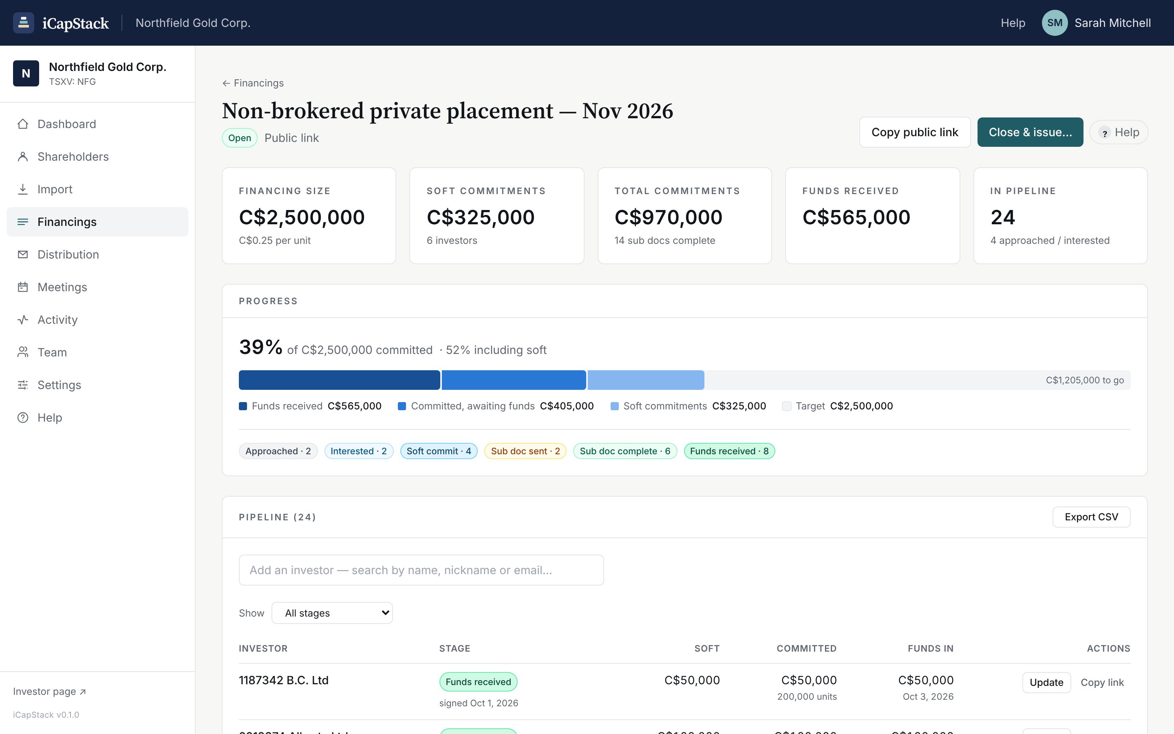Select Meetings in the sidebar

click(97, 287)
